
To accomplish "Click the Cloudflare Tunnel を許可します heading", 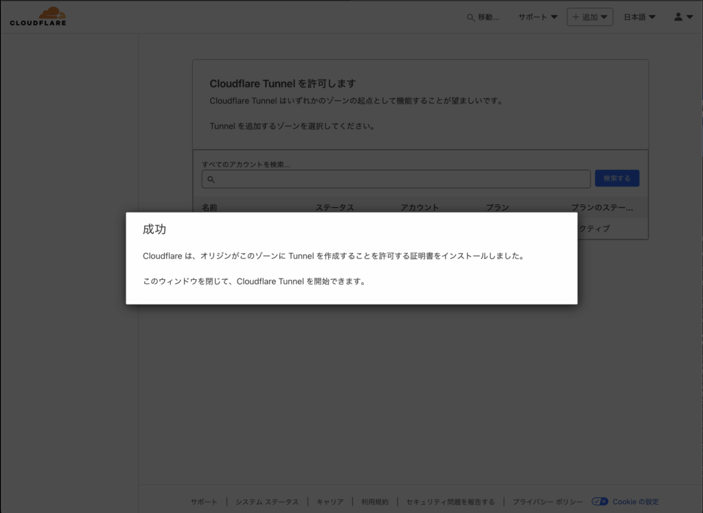I will tap(283, 84).
